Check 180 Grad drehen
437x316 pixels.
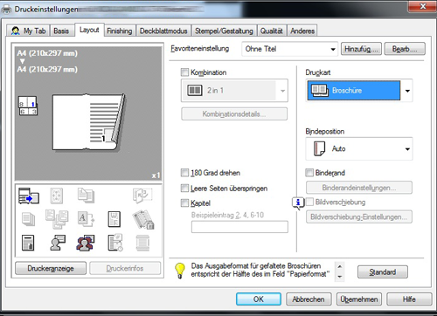point(184,173)
